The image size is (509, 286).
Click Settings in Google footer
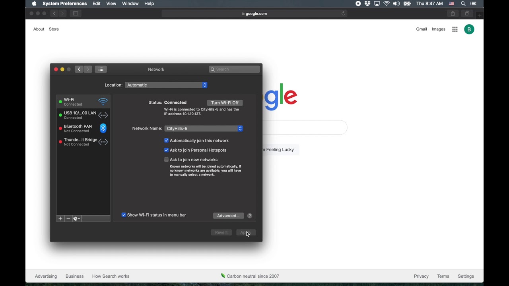(466, 276)
